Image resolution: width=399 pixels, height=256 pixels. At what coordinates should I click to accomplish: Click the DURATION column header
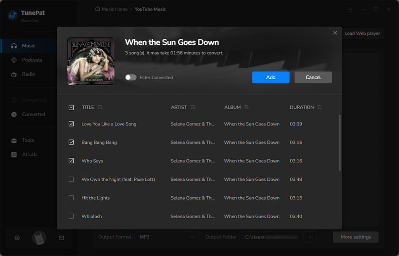(x=302, y=107)
